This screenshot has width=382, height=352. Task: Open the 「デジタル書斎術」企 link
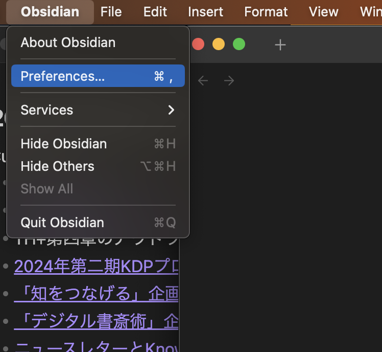click(x=96, y=322)
